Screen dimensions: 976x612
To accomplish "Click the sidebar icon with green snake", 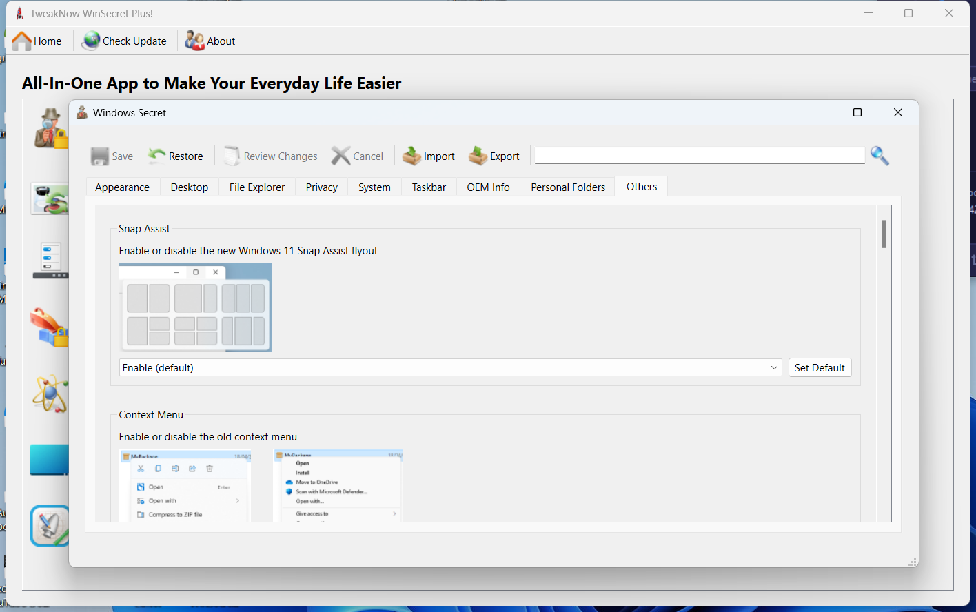I will [x=50, y=198].
